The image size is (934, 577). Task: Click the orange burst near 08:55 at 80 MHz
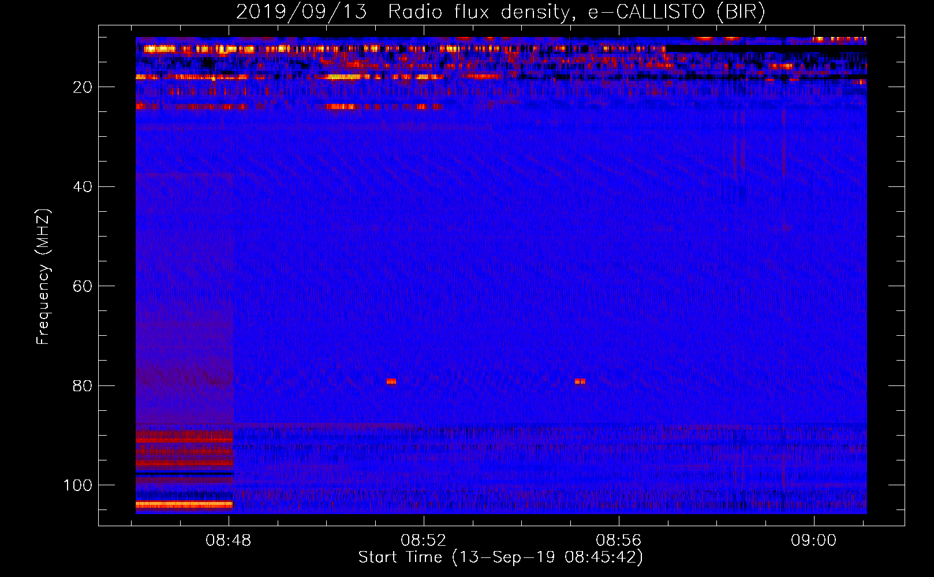pos(580,381)
